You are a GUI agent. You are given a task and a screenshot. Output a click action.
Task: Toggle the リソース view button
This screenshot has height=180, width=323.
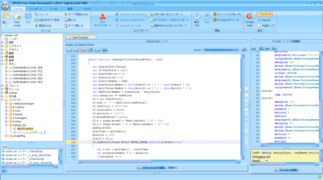264,15
